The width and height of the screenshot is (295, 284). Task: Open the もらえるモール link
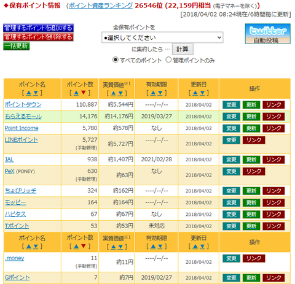(23, 117)
